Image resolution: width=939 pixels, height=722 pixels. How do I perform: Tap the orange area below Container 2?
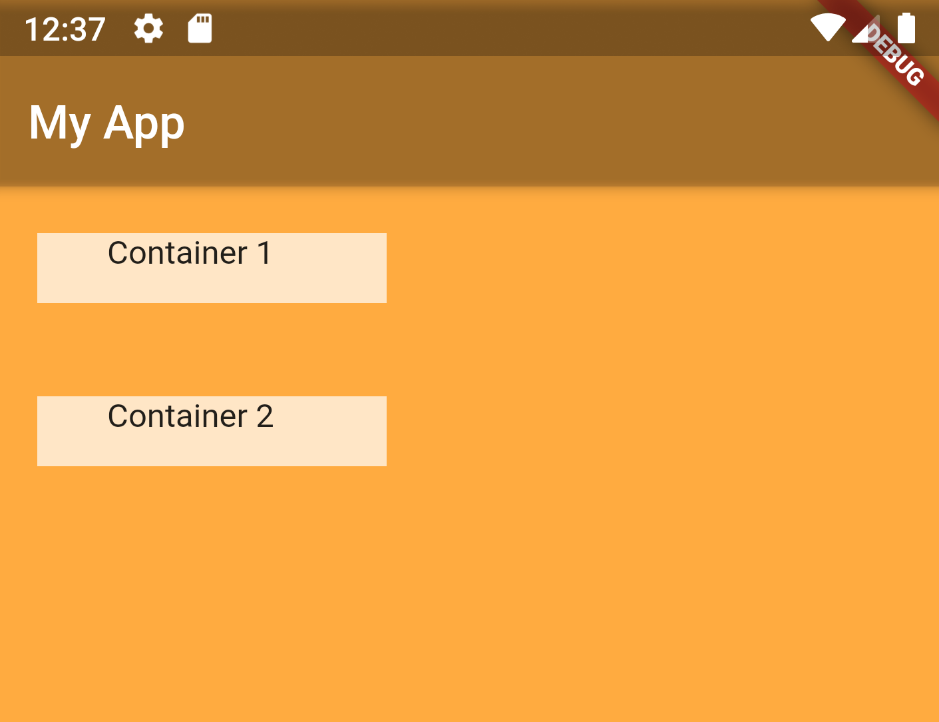(x=466, y=586)
